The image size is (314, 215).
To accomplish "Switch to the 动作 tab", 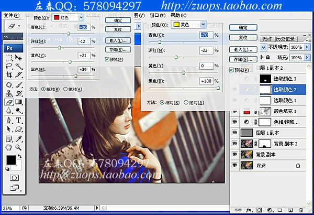I will 267,39.
